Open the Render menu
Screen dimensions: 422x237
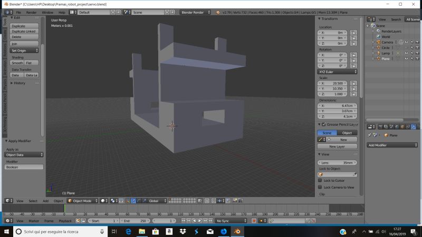coord(31,12)
